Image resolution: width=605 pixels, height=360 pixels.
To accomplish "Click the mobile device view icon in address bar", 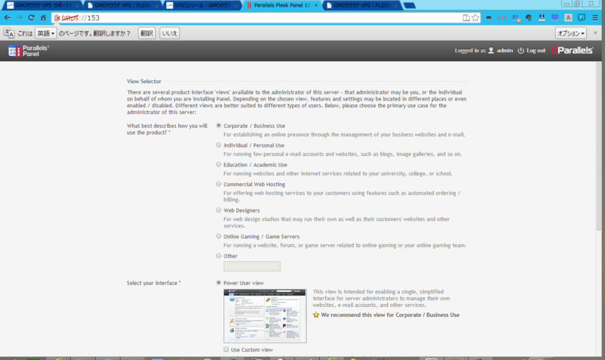I will [x=466, y=17].
